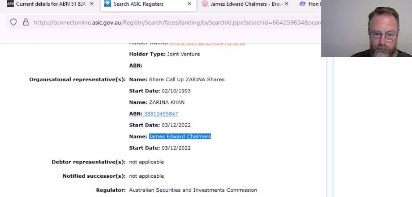412x197 pixels.
Task: Click the Start Date 02/10/1993 value
Action: pyautogui.click(x=176, y=91)
